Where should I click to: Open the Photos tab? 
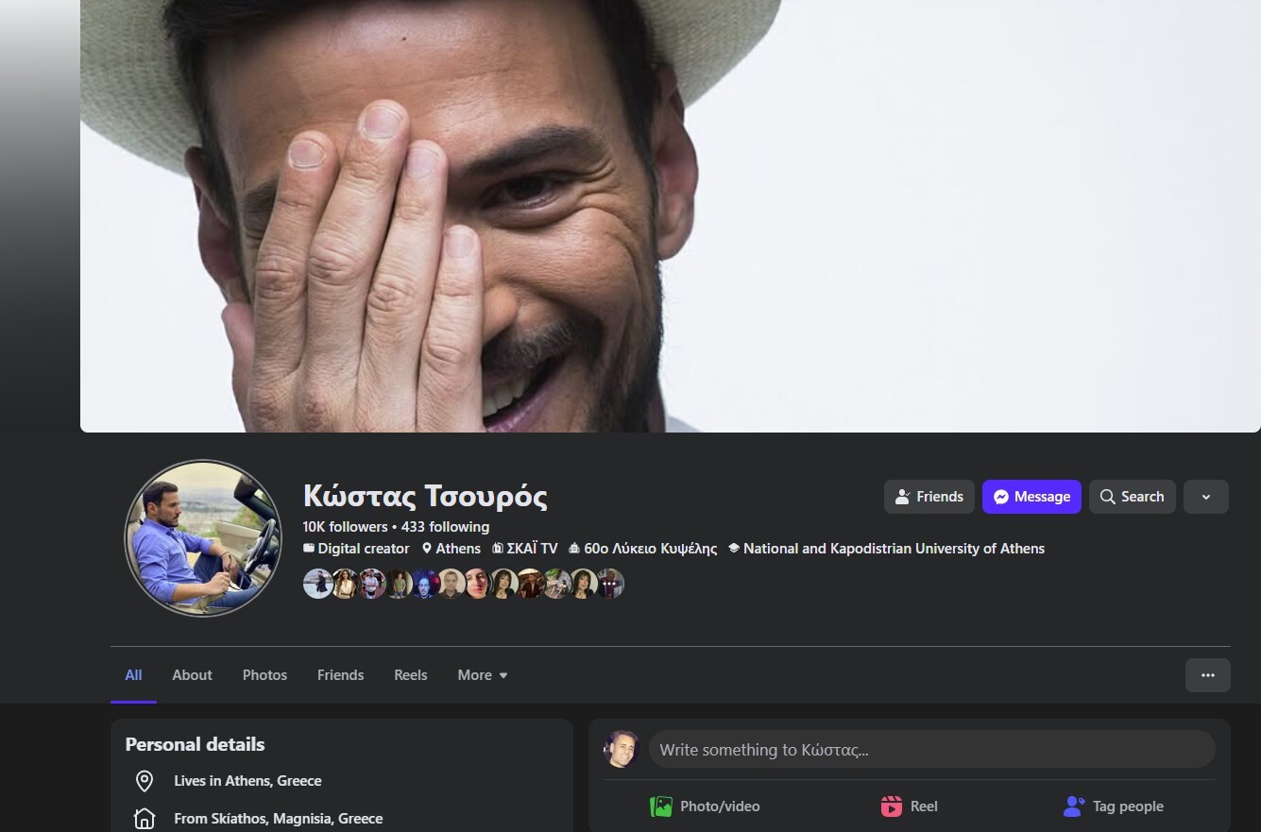[264, 675]
